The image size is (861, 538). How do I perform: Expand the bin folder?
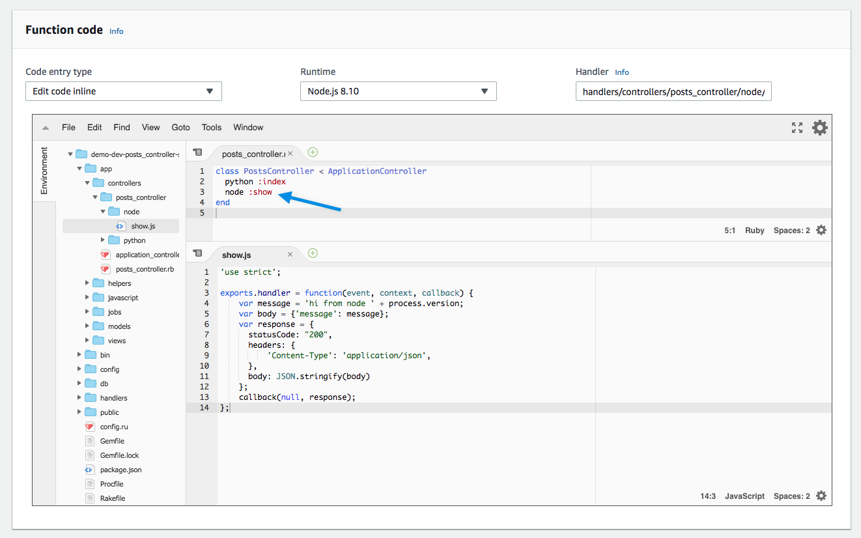79,355
